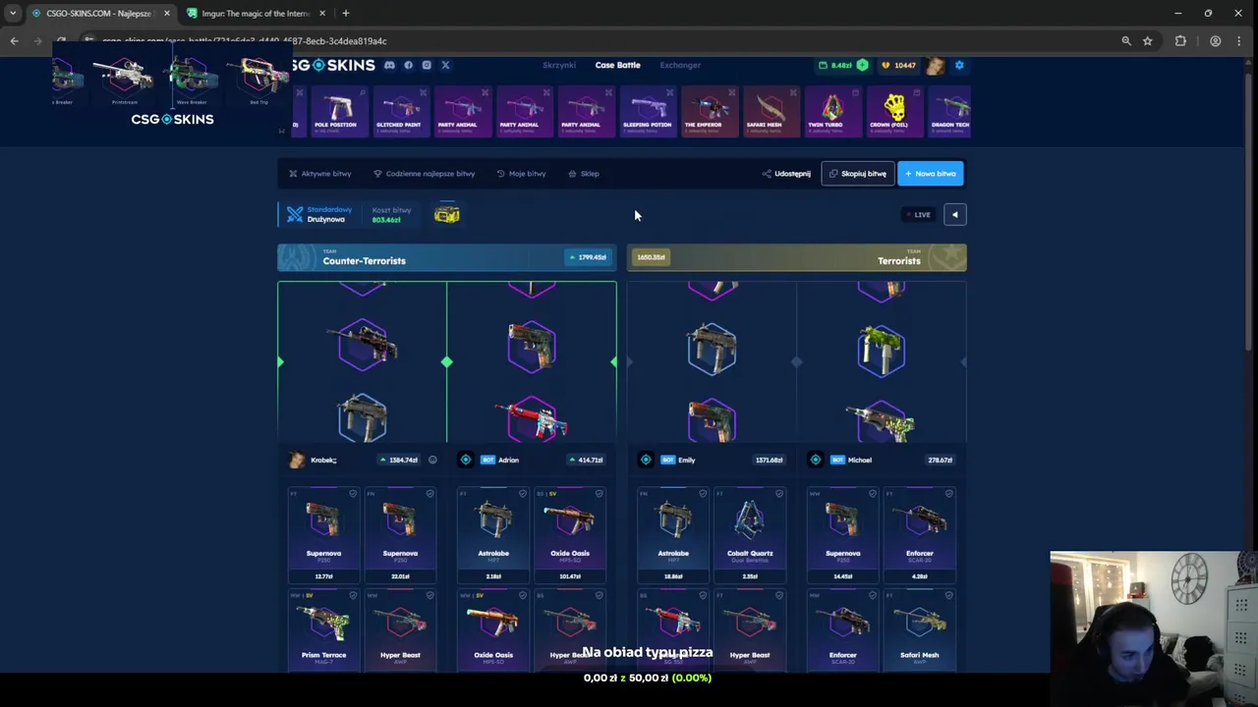The image size is (1258, 707).
Task: Click shield icon on Prism Terrace card
Action: [354, 595]
